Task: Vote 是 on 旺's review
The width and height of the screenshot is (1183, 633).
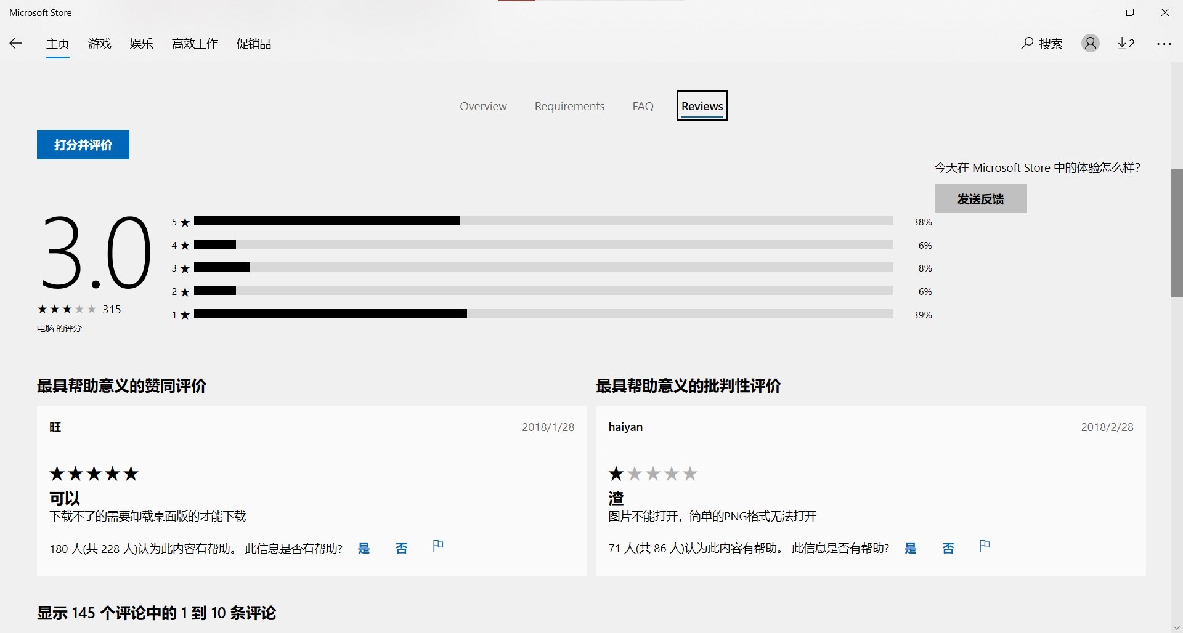Action: point(364,548)
